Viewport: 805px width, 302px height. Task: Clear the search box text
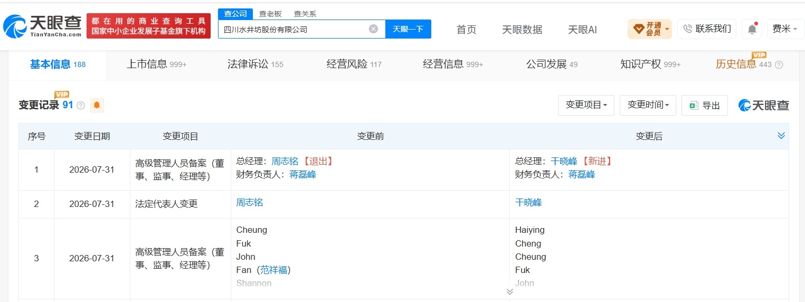pyautogui.click(x=373, y=29)
